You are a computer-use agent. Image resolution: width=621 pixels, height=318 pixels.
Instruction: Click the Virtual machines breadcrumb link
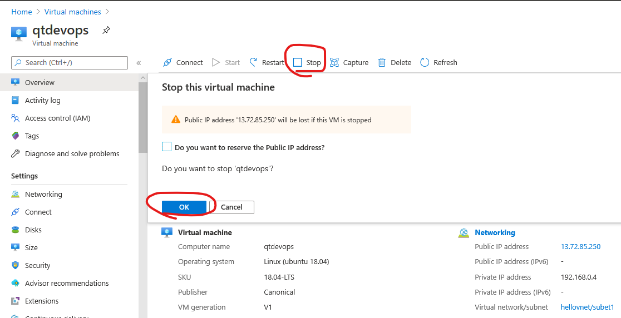pos(72,12)
